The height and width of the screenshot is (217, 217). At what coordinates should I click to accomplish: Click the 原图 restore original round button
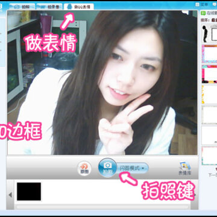84,168
